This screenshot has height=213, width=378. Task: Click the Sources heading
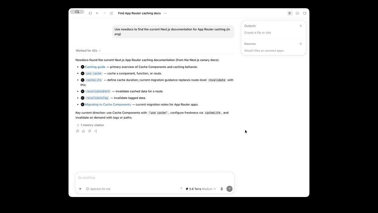[250, 44]
